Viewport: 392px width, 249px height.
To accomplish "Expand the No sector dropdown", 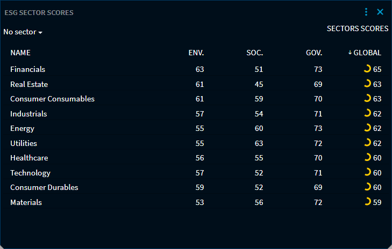I will [23, 32].
